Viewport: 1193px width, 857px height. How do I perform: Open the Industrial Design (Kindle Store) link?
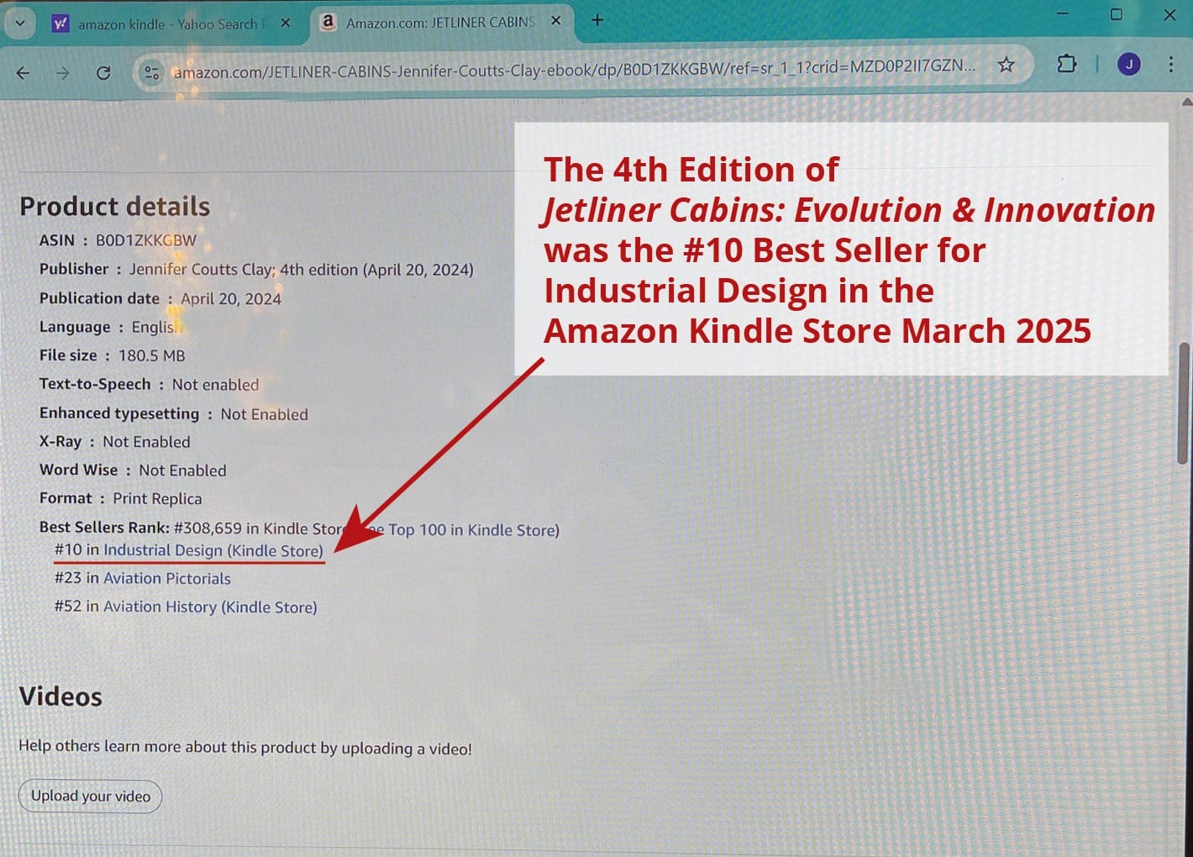tap(213, 550)
